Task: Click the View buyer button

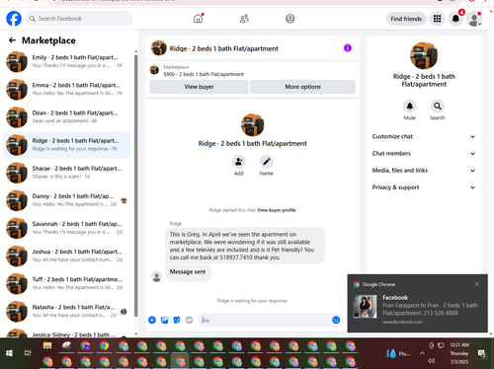Action: point(199,87)
